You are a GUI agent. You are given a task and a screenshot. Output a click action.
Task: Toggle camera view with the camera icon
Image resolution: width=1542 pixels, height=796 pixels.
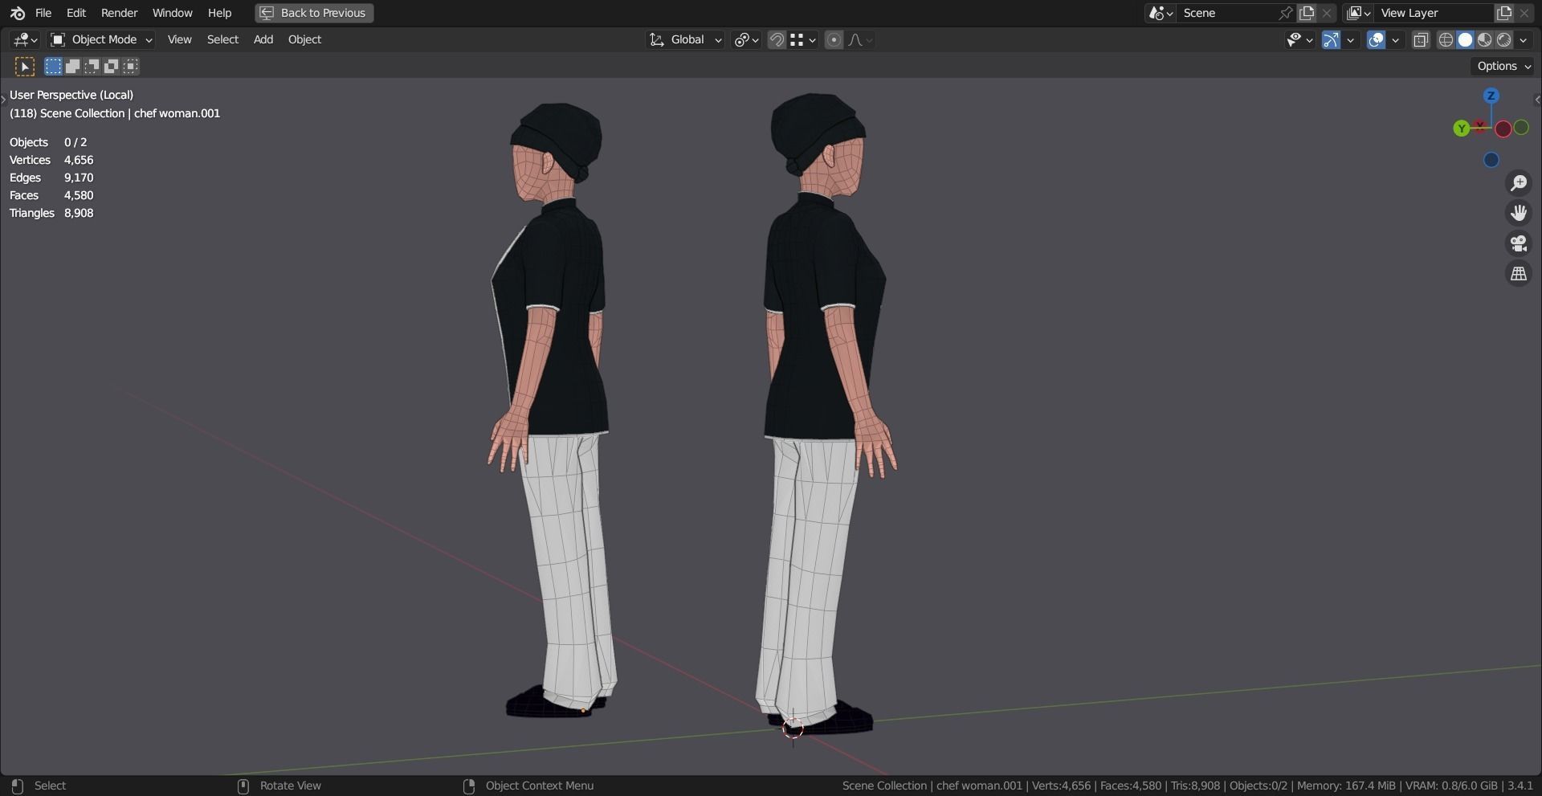tap(1519, 243)
